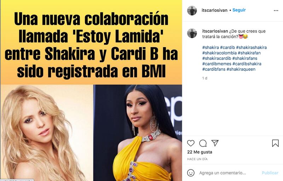This screenshot has width=283, height=181.
Task: Open emoji picker smiley icon
Action: click(191, 173)
